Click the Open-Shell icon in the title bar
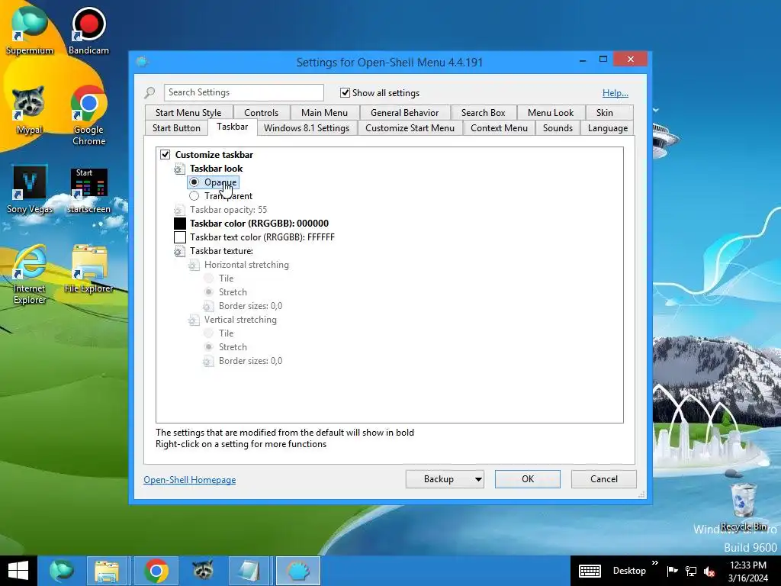The image size is (781, 586). (142, 62)
